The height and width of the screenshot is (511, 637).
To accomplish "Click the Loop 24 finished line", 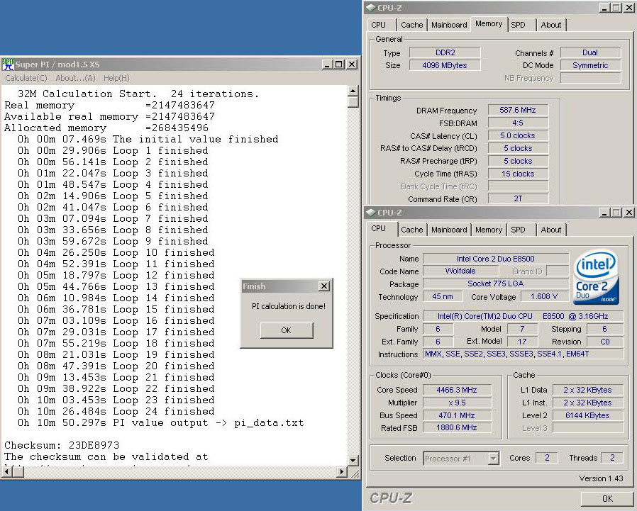I will (116, 412).
